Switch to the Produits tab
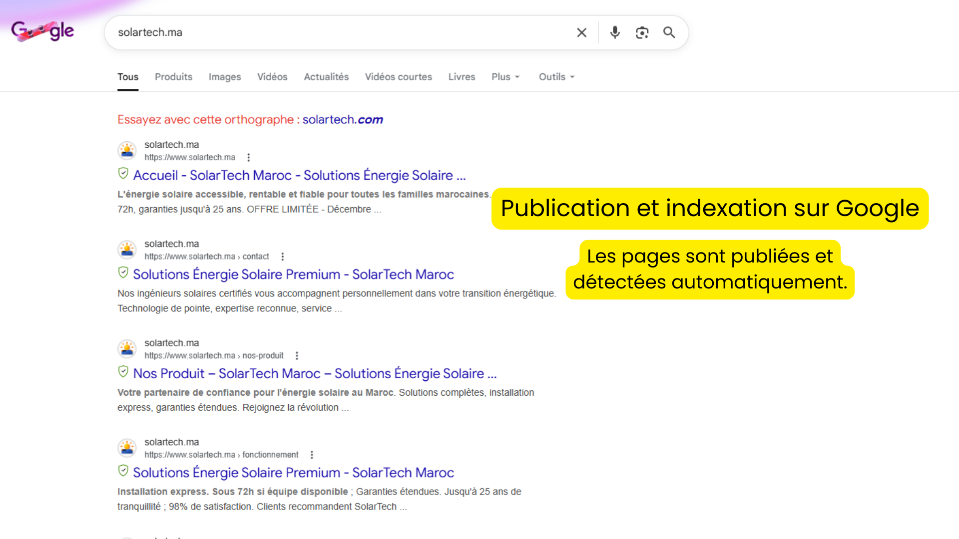959x539 pixels. (173, 77)
